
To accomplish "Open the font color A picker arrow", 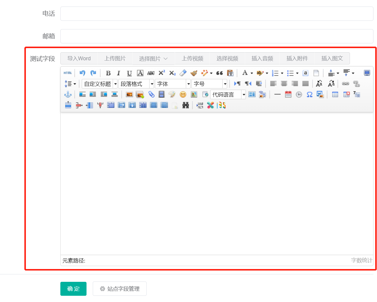I will tap(252, 73).
